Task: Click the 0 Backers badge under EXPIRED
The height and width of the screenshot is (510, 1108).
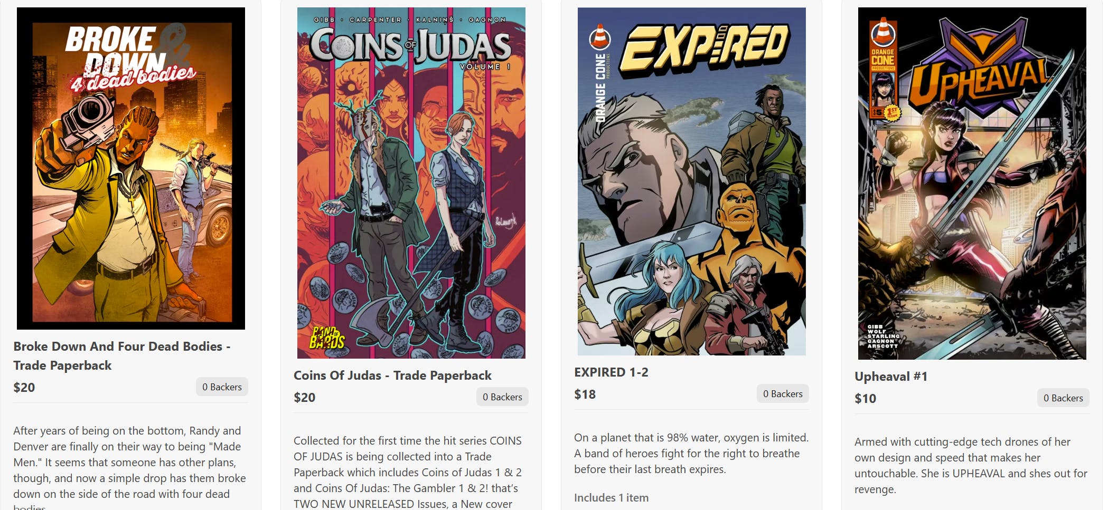Action: (783, 393)
